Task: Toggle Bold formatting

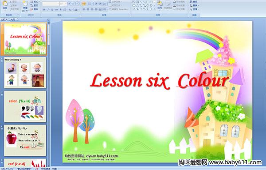Action: point(44,10)
